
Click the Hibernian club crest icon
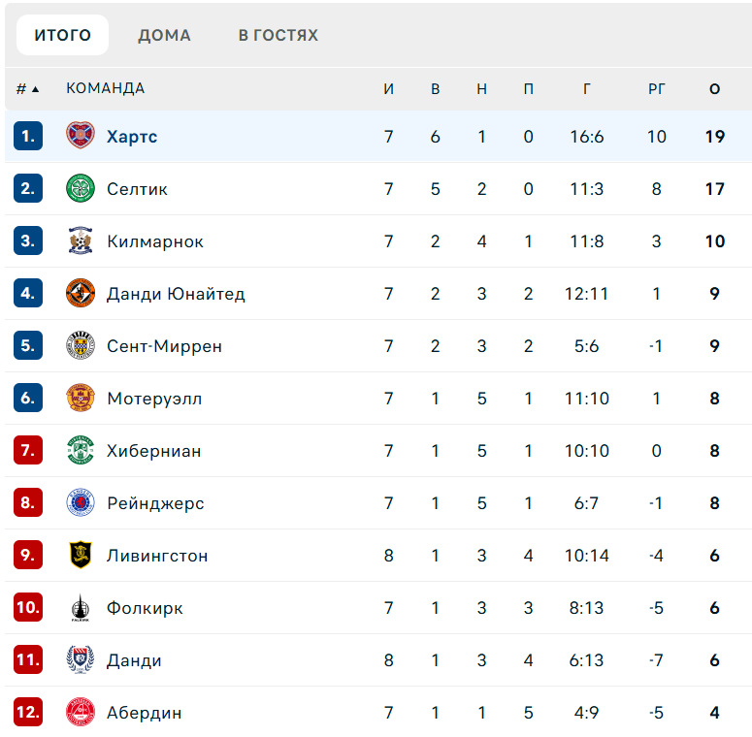click(81, 450)
